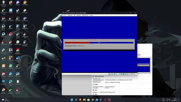Image resolution: width=181 pixels, height=102 pixels.
Task: Open the weather widget on the taskbar
Action: point(6,100)
